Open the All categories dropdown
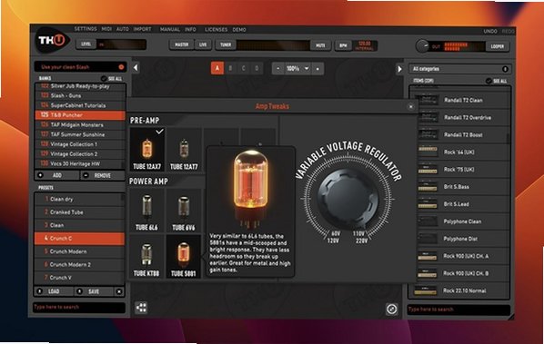This screenshot has height=344, width=544. coord(459,69)
